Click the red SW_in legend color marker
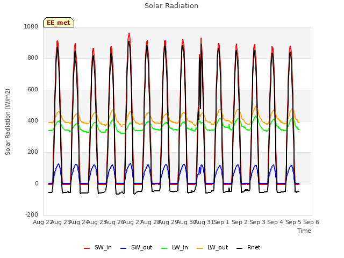This screenshot has width=344, height=258. tap(87, 248)
